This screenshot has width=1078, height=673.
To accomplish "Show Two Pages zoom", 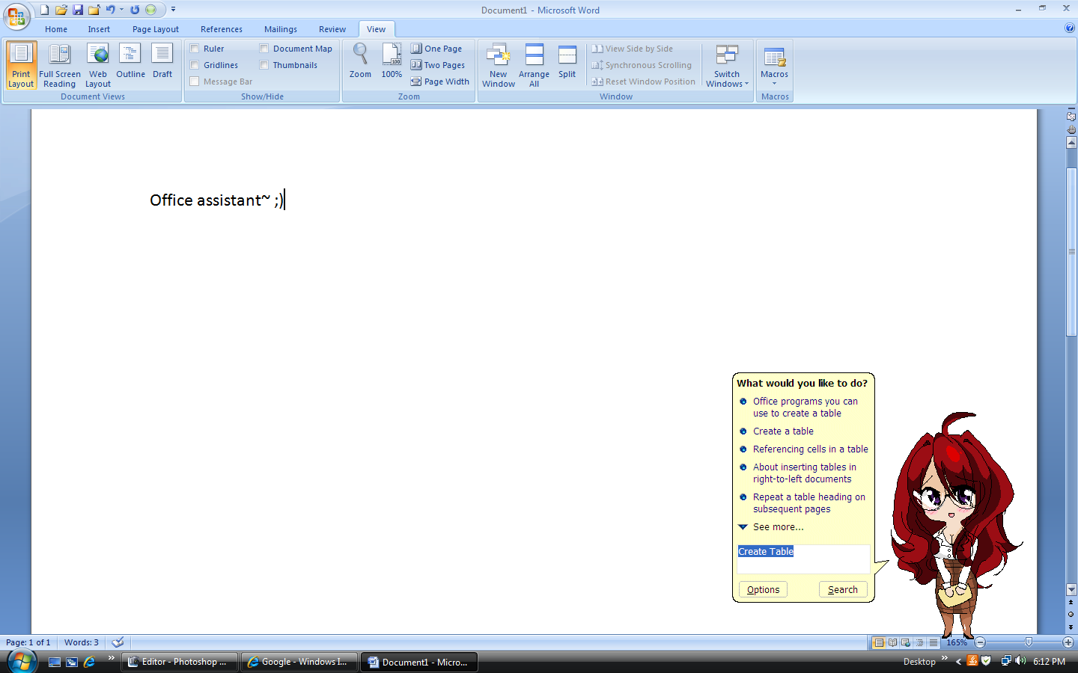I will [x=438, y=65].
